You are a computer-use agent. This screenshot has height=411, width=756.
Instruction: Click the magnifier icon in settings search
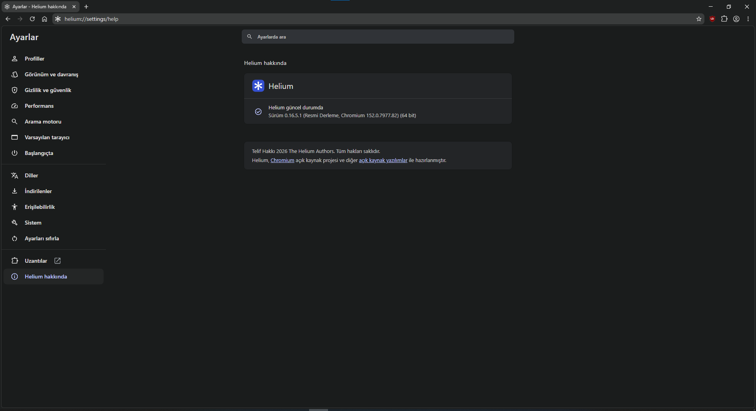tap(249, 37)
